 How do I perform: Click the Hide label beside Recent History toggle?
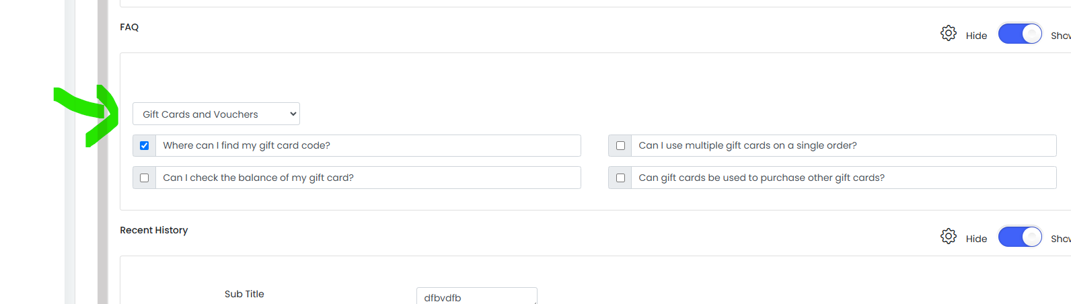pyautogui.click(x=976, y=239)
